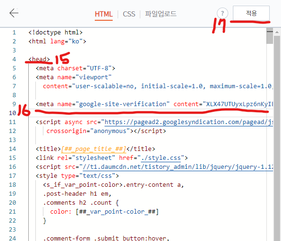Place cursor on empty line 10
The width and height of the screenshot is (281, 241).
150,113
